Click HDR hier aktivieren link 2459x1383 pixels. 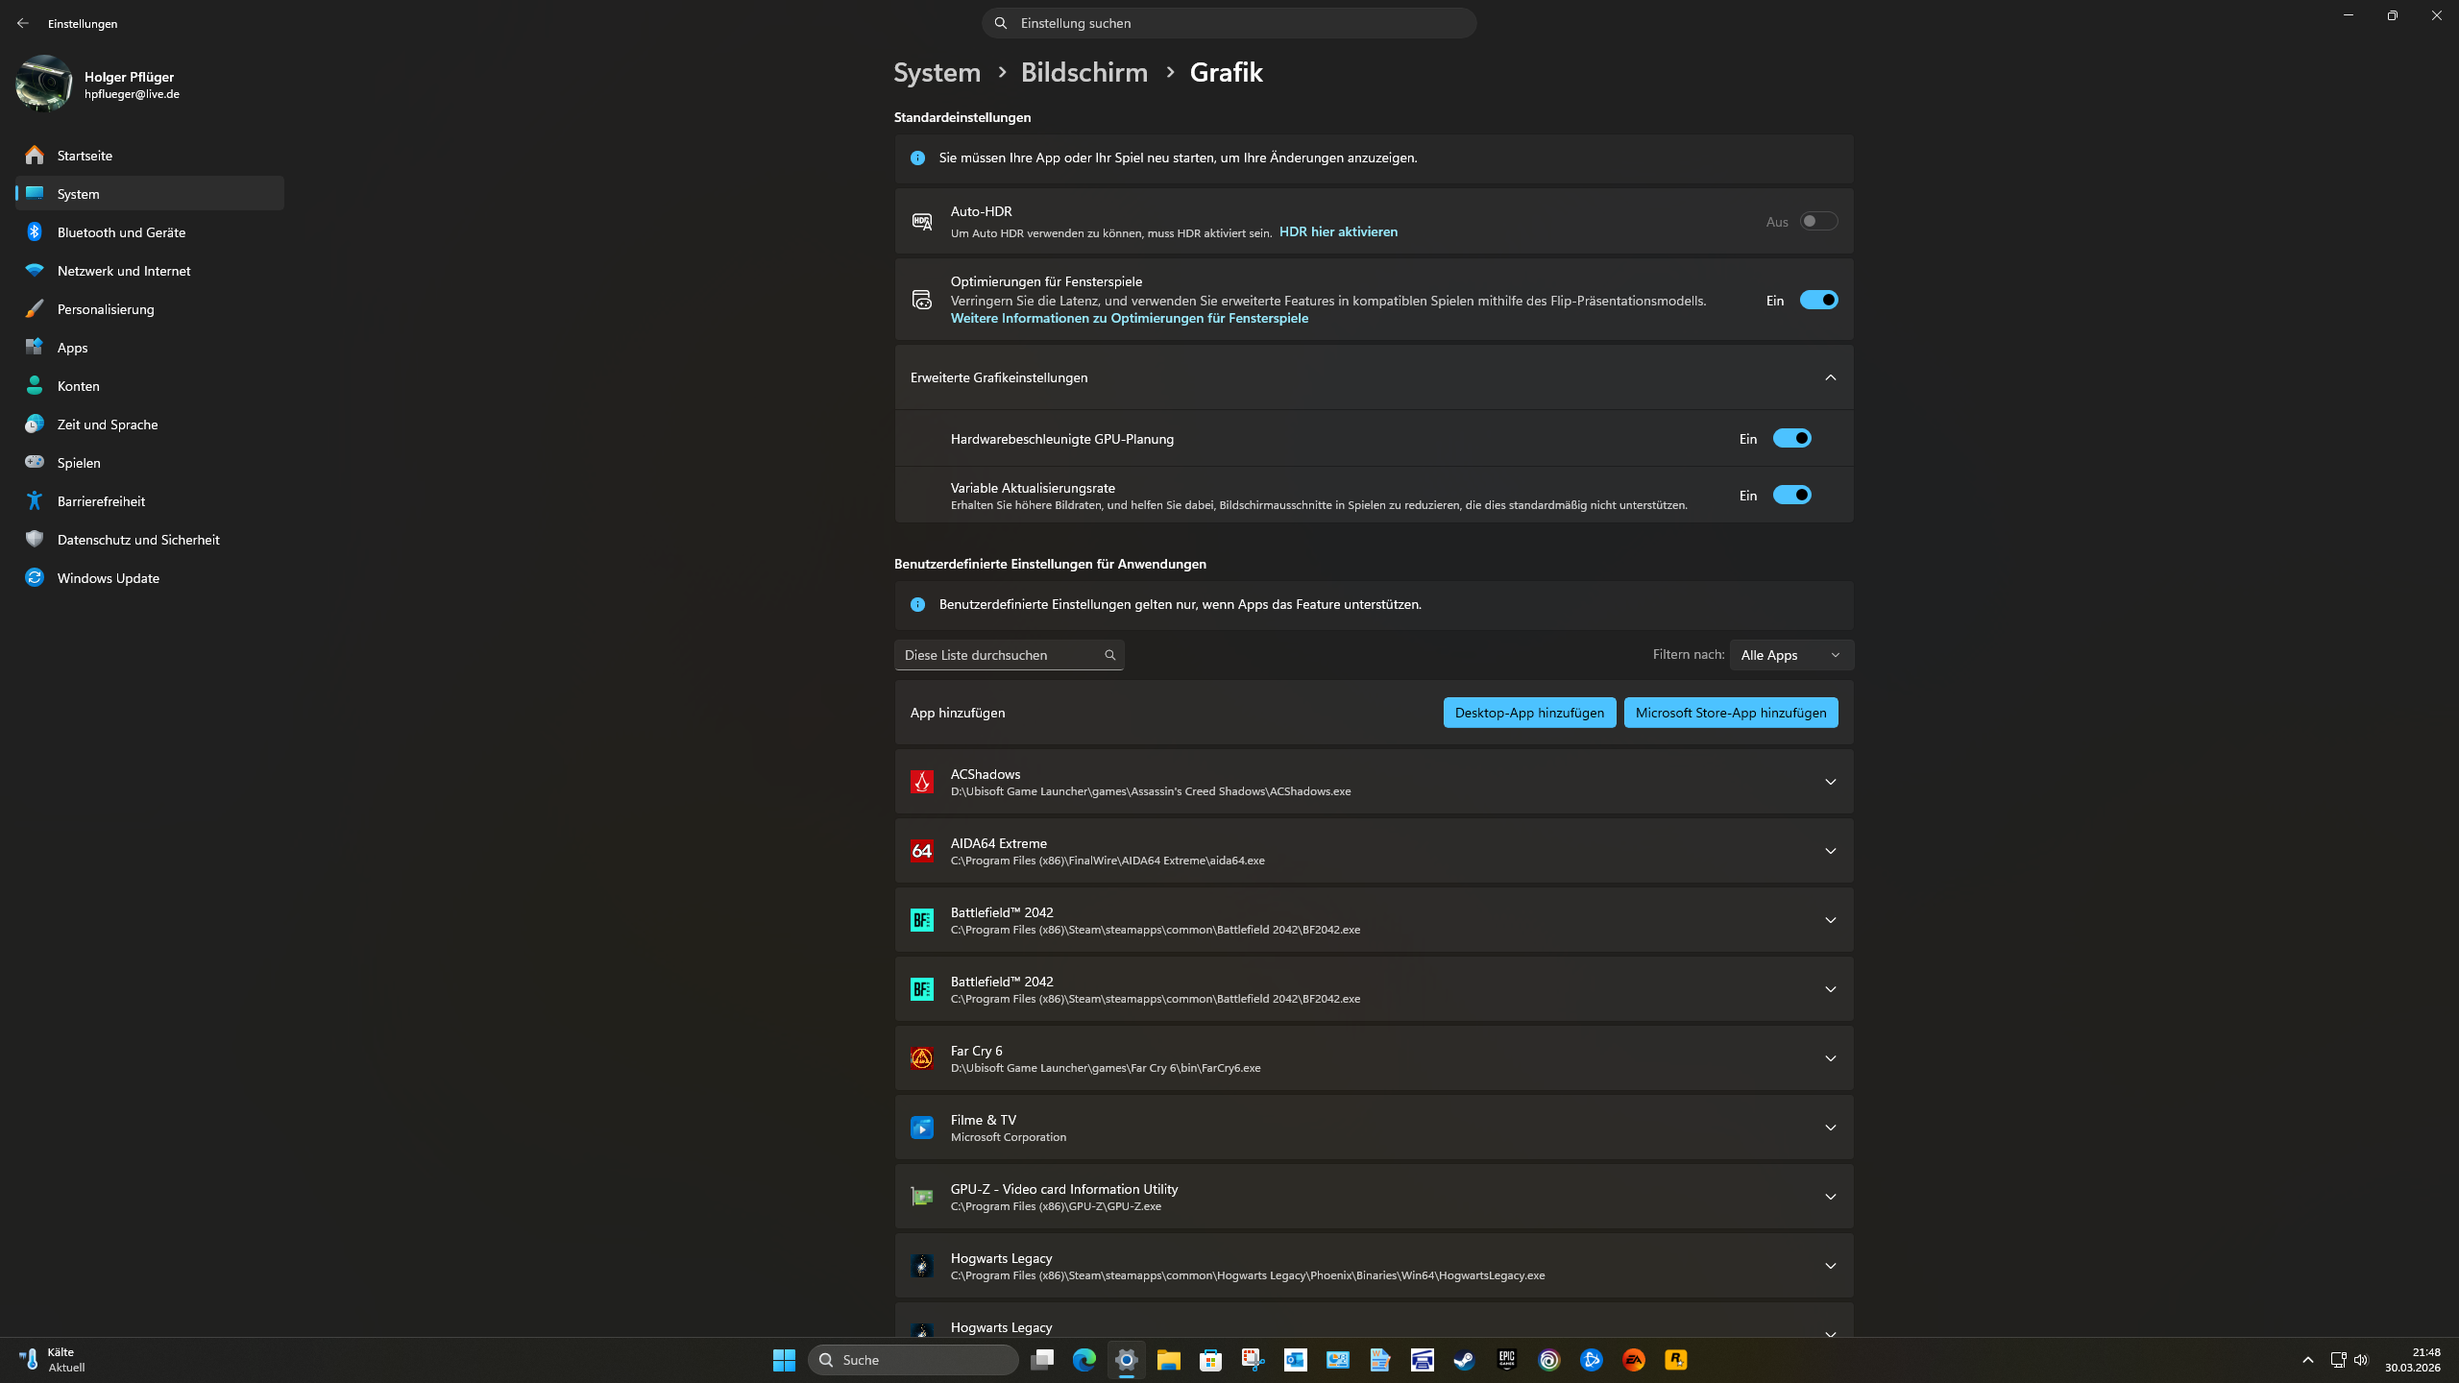click(1337, 231)
